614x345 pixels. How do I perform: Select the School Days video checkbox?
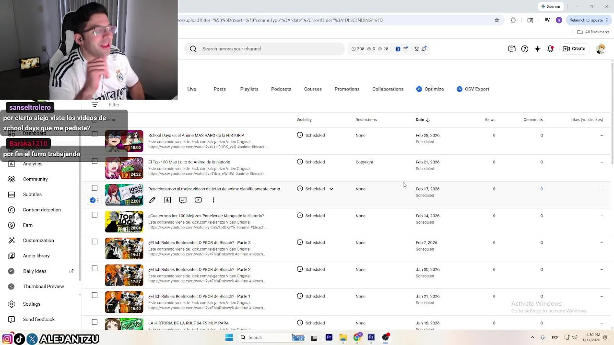94,135
